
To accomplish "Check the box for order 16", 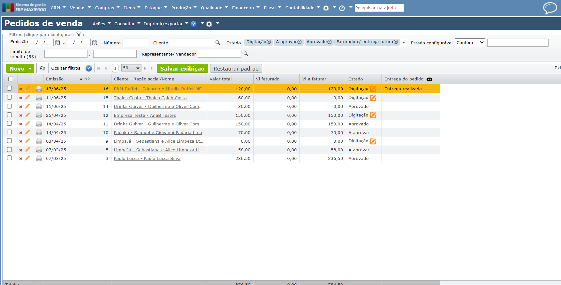I will click(x=10, y=88).
